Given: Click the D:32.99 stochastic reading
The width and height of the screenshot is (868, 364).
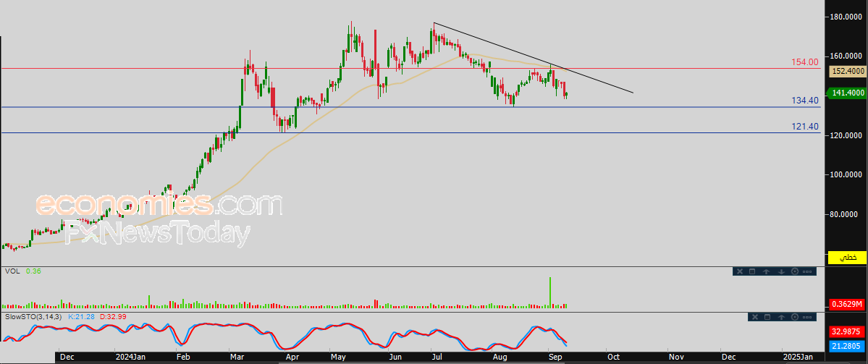Looking at the screenshot, I should [114, 316].
